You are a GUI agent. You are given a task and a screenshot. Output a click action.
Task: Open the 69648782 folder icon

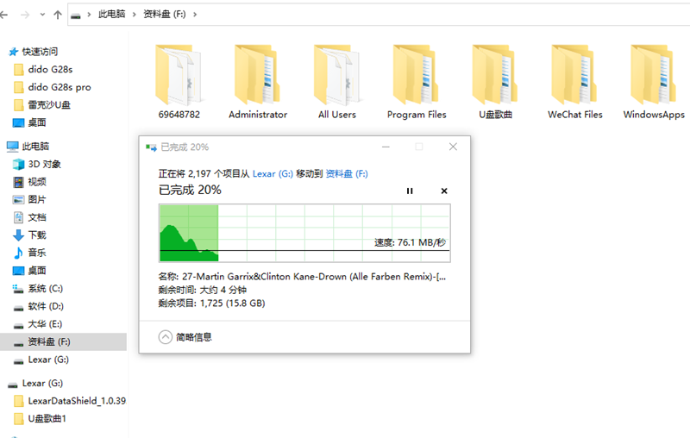pyautogui.click(x=179, y=74)
